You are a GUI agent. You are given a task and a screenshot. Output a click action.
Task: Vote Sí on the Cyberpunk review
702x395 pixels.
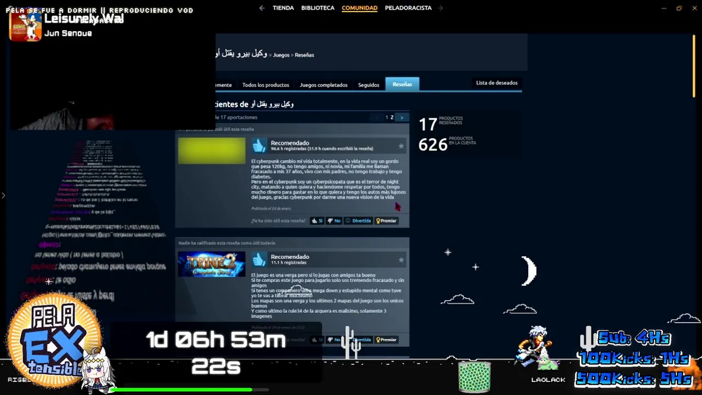point(317,221)
